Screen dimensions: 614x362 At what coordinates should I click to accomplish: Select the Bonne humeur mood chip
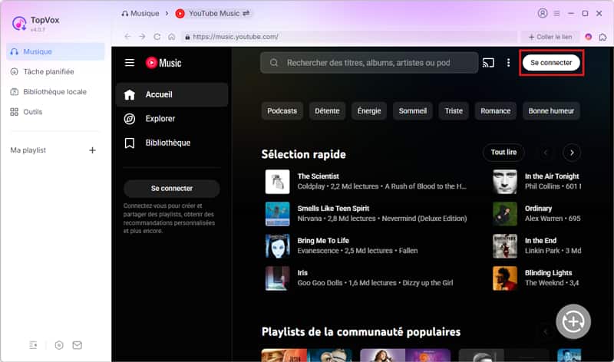551,111
